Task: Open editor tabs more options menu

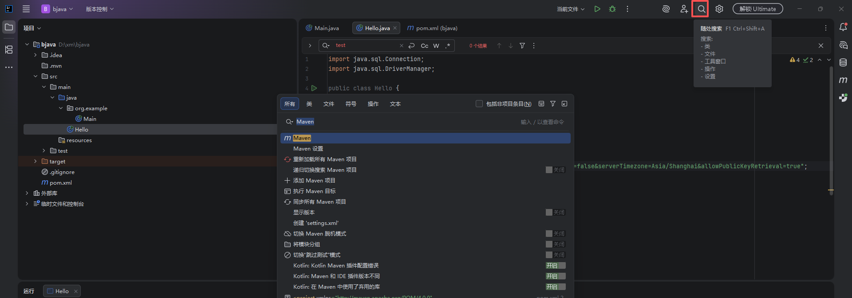Action: [826, 28]
